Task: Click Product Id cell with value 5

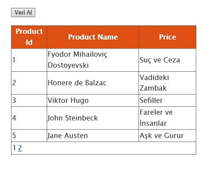Action: tap(29, 135)
